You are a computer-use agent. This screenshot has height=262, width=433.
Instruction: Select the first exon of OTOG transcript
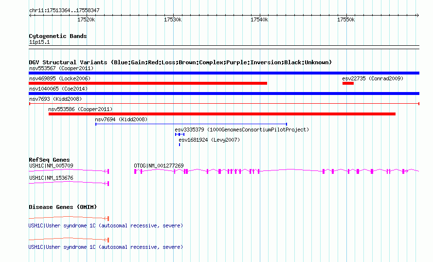tap(135, 171)
